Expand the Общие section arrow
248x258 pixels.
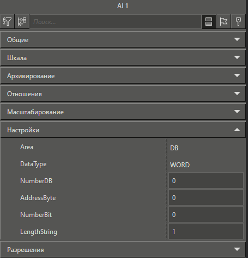[x=237, y=39]
